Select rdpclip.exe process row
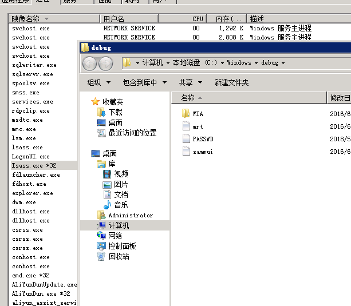The height and width of the screenshot is (306, 351). point(44,111)
